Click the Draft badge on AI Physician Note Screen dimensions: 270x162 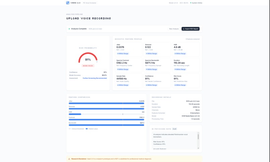click(175, 129)
